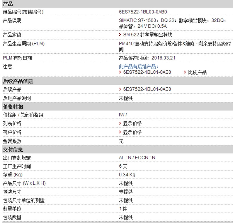Click the 出口管制规定 label
The width and height of the screenshot is (233, 223).
tap(17, 158)
